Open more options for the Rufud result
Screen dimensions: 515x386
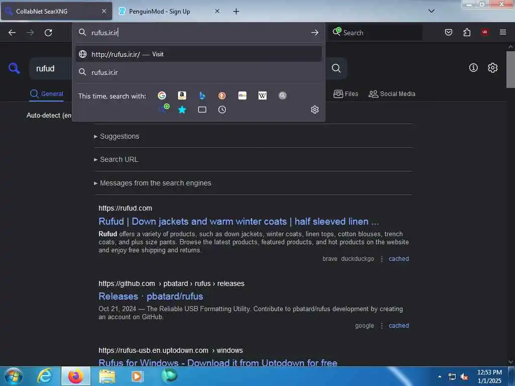click(382, 259)
